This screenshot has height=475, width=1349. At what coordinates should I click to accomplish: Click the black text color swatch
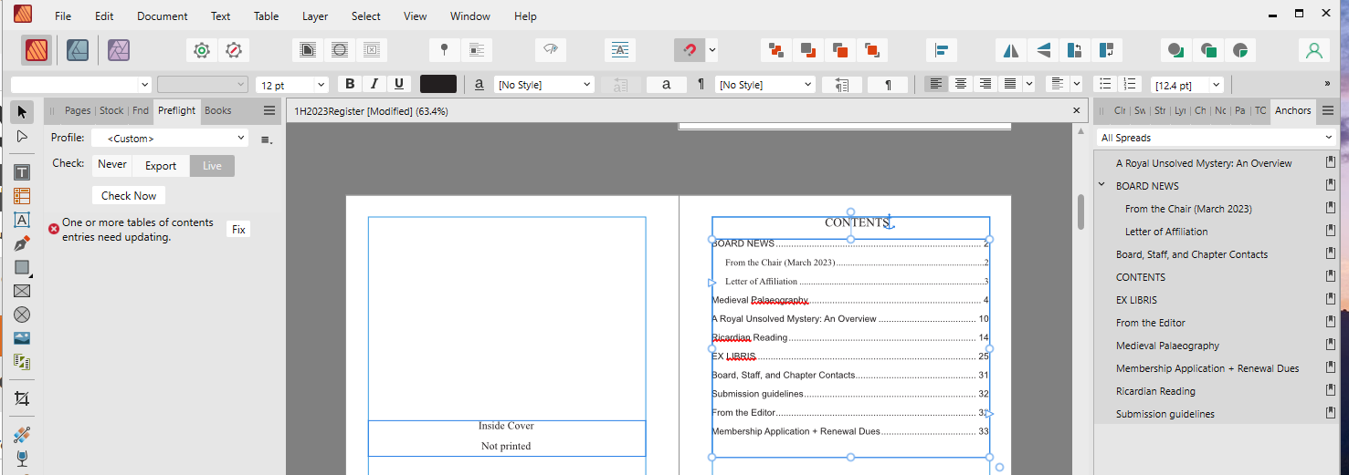tap(438, 84)
